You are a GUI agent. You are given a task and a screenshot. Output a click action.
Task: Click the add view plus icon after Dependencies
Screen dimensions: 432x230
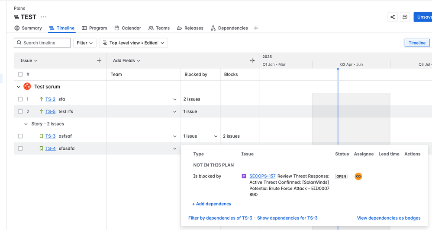(x=256, y=28)
